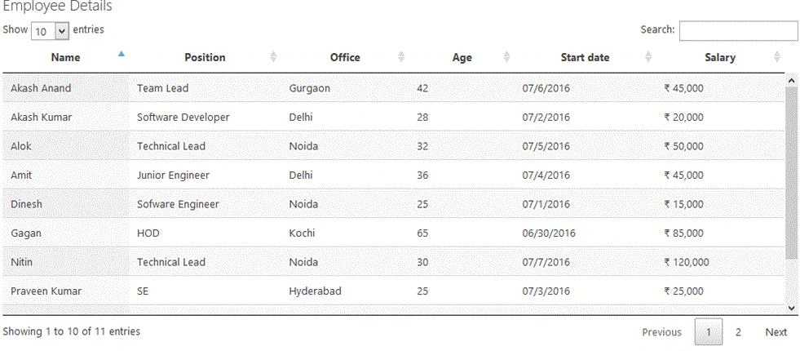Screen dimensions: 800x351
Task: Click the Position column sort icon
Action: click(x=273, y=57)
